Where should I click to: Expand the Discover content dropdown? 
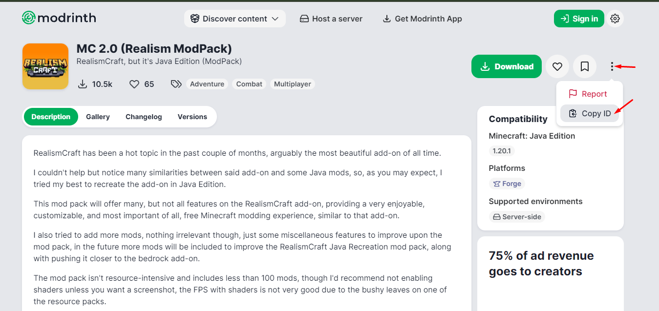[234, 19]
